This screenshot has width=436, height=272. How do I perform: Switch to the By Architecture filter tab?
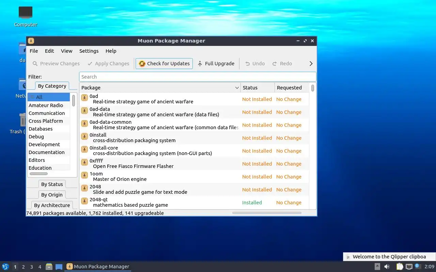coord(52,205)
